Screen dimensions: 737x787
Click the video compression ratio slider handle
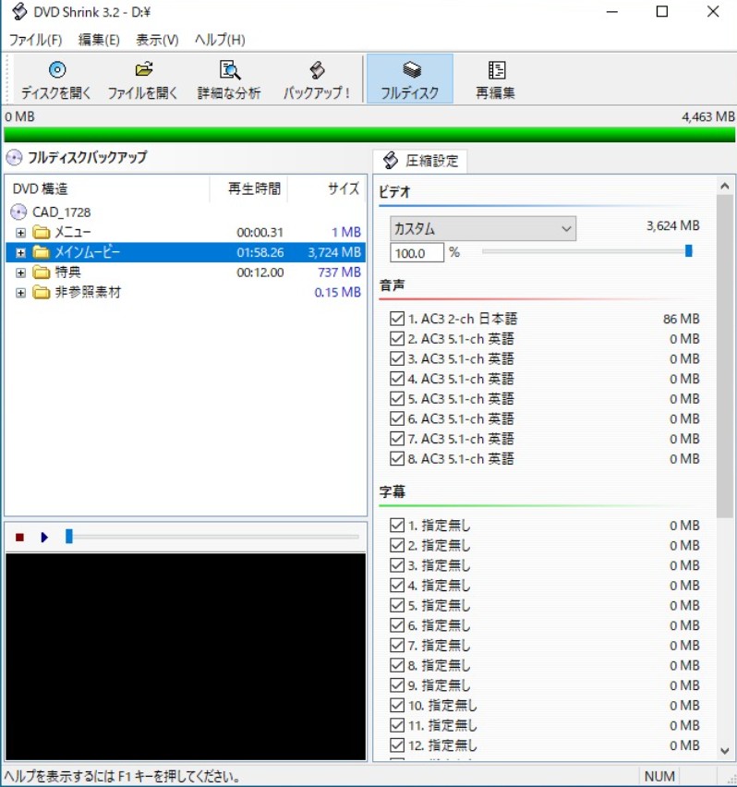click(689, 250)
